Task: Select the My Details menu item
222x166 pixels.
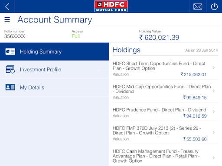Action: [x=54, y=87]
